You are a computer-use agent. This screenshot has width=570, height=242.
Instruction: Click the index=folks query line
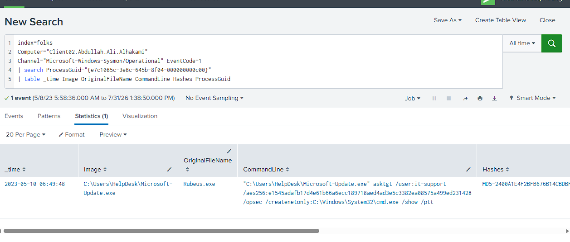click(x=35, y=43)
